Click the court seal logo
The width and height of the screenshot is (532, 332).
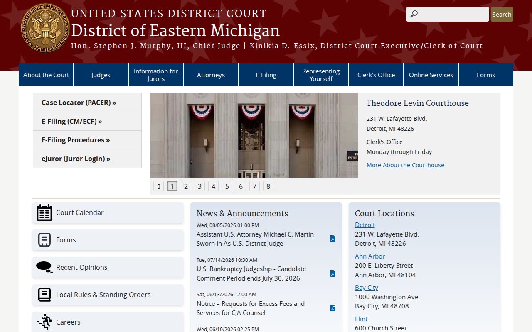point(46,28)
